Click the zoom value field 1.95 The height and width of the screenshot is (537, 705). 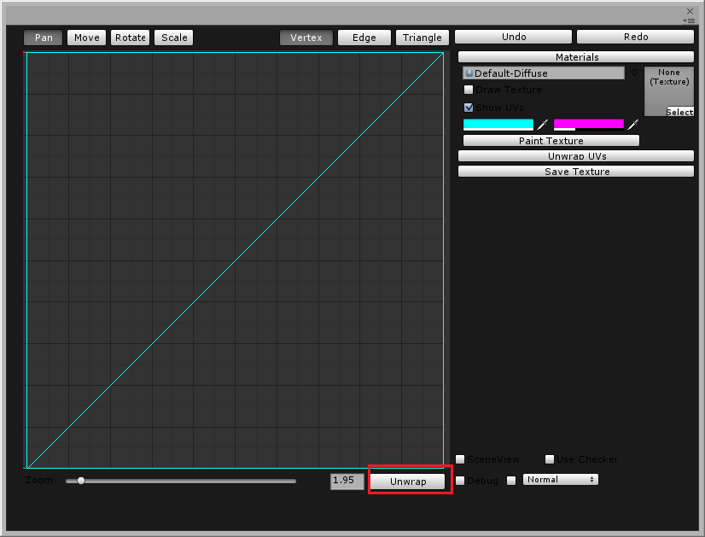click(x=347, y=482)
